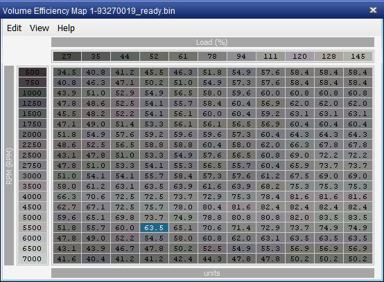Select cell 68.2 in the 3500 RPM row
384x282 pixels.
[x=270, y=187]
